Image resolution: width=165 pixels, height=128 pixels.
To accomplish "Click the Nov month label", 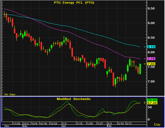I will coord(7,126).
